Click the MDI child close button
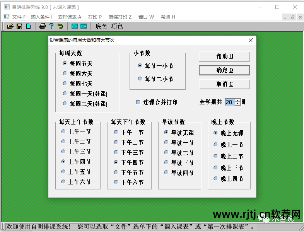This screenshot has height=232, width=304. pos(300,17)
